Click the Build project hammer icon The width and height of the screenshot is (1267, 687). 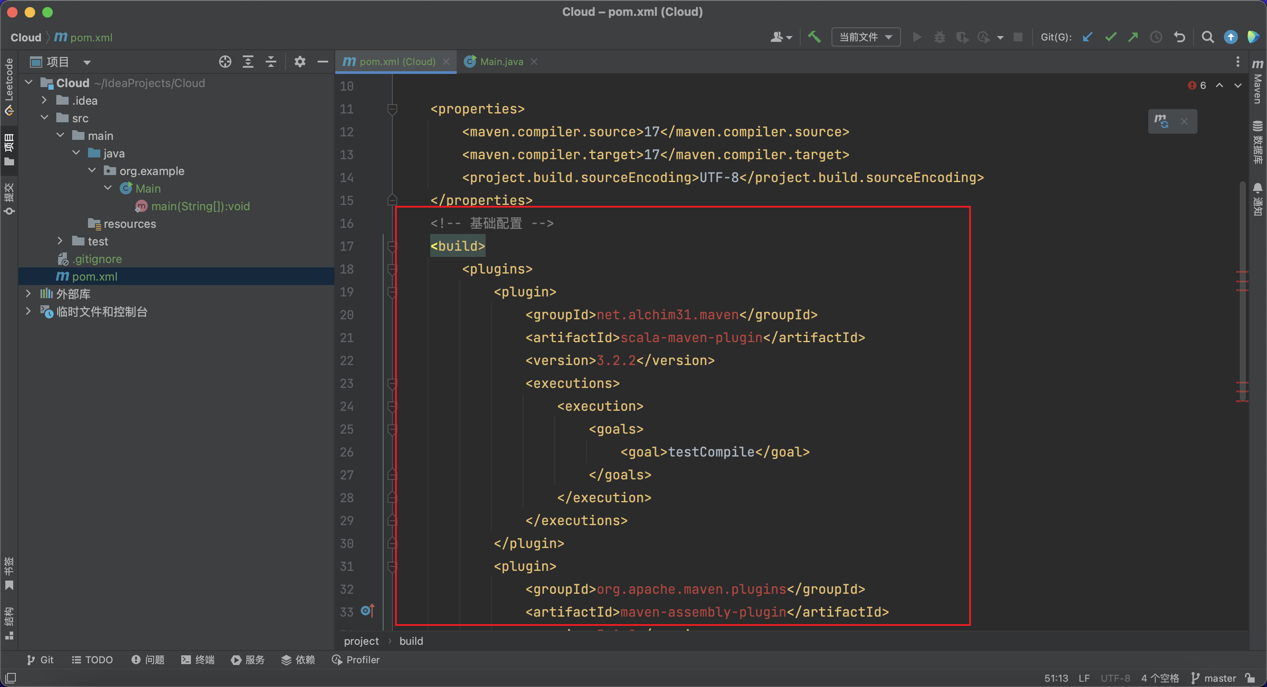(814, 37)
